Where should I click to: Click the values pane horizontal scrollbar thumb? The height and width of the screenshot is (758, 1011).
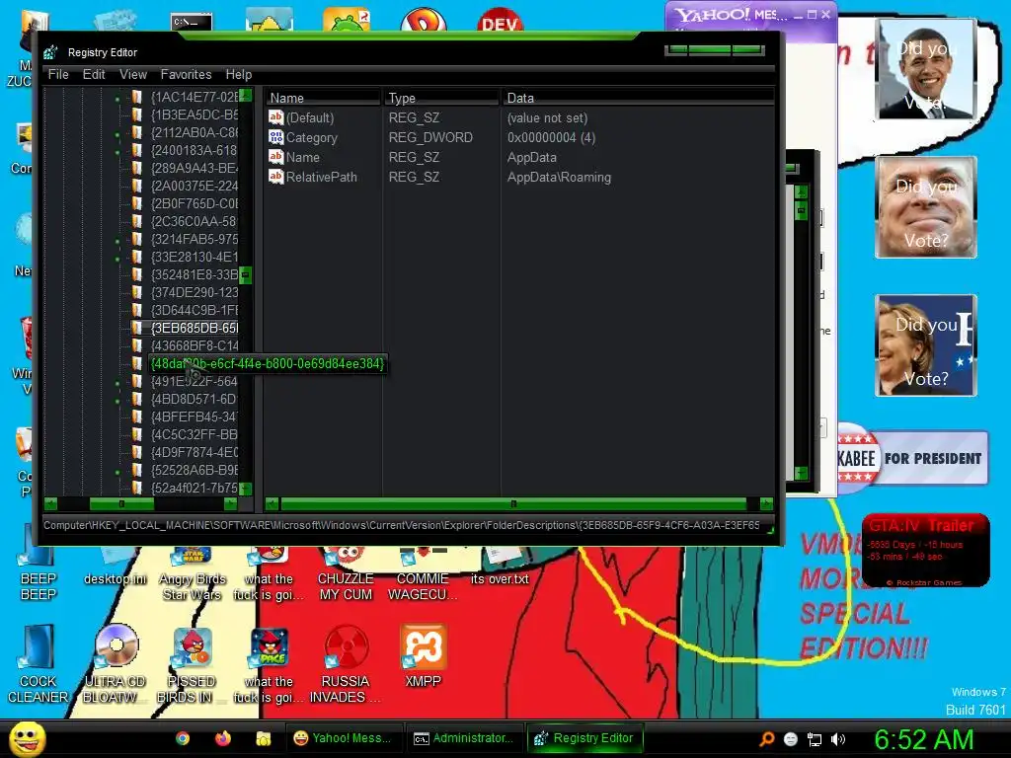coord(513,503)
